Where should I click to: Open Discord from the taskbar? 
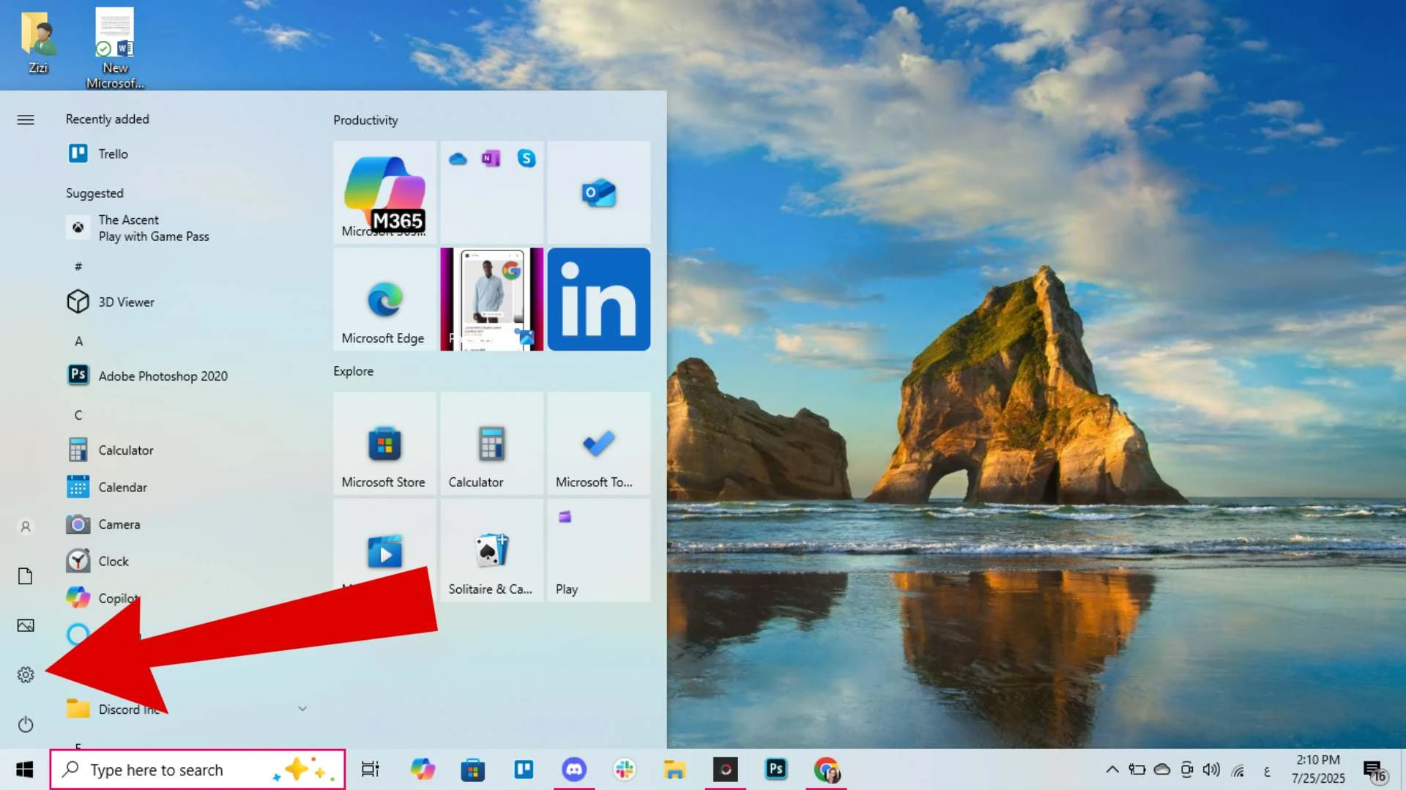[574, 769]
